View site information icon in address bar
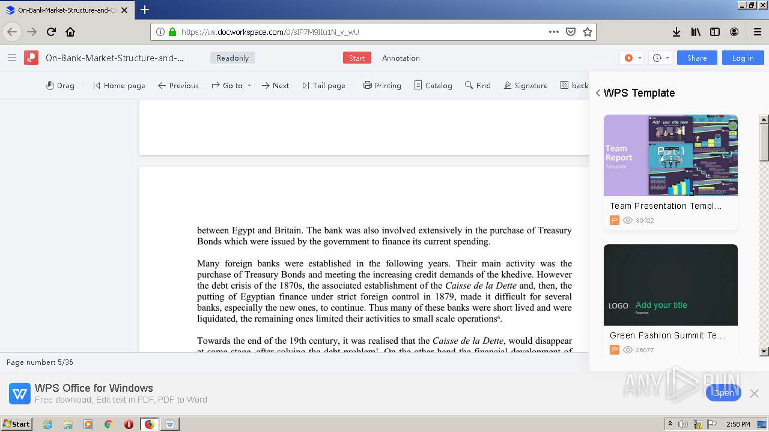The width and height of the screenshot is (769, 432). (160, 32)
